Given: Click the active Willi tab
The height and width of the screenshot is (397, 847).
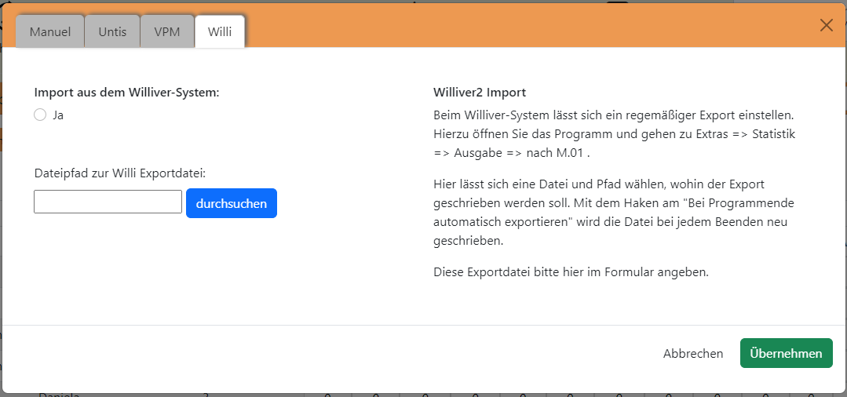Looking at the screenshot, I should coord(220,31).
